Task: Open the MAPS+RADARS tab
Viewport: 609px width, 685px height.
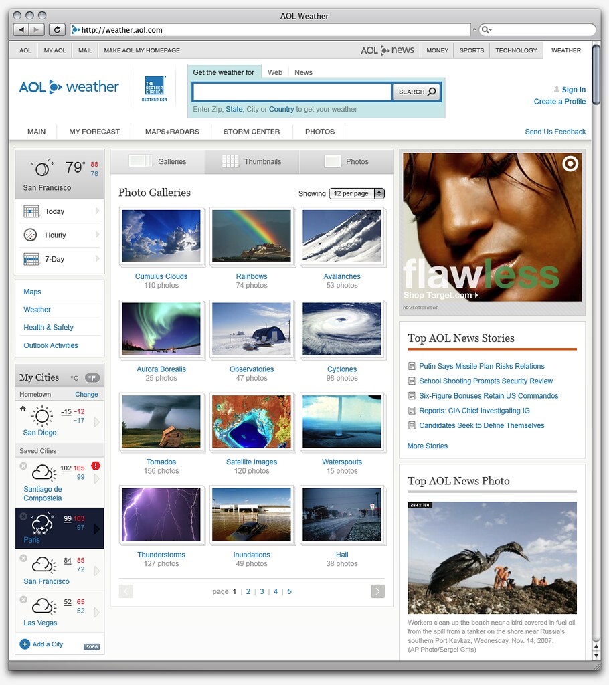Action: [x=172, y=132]
